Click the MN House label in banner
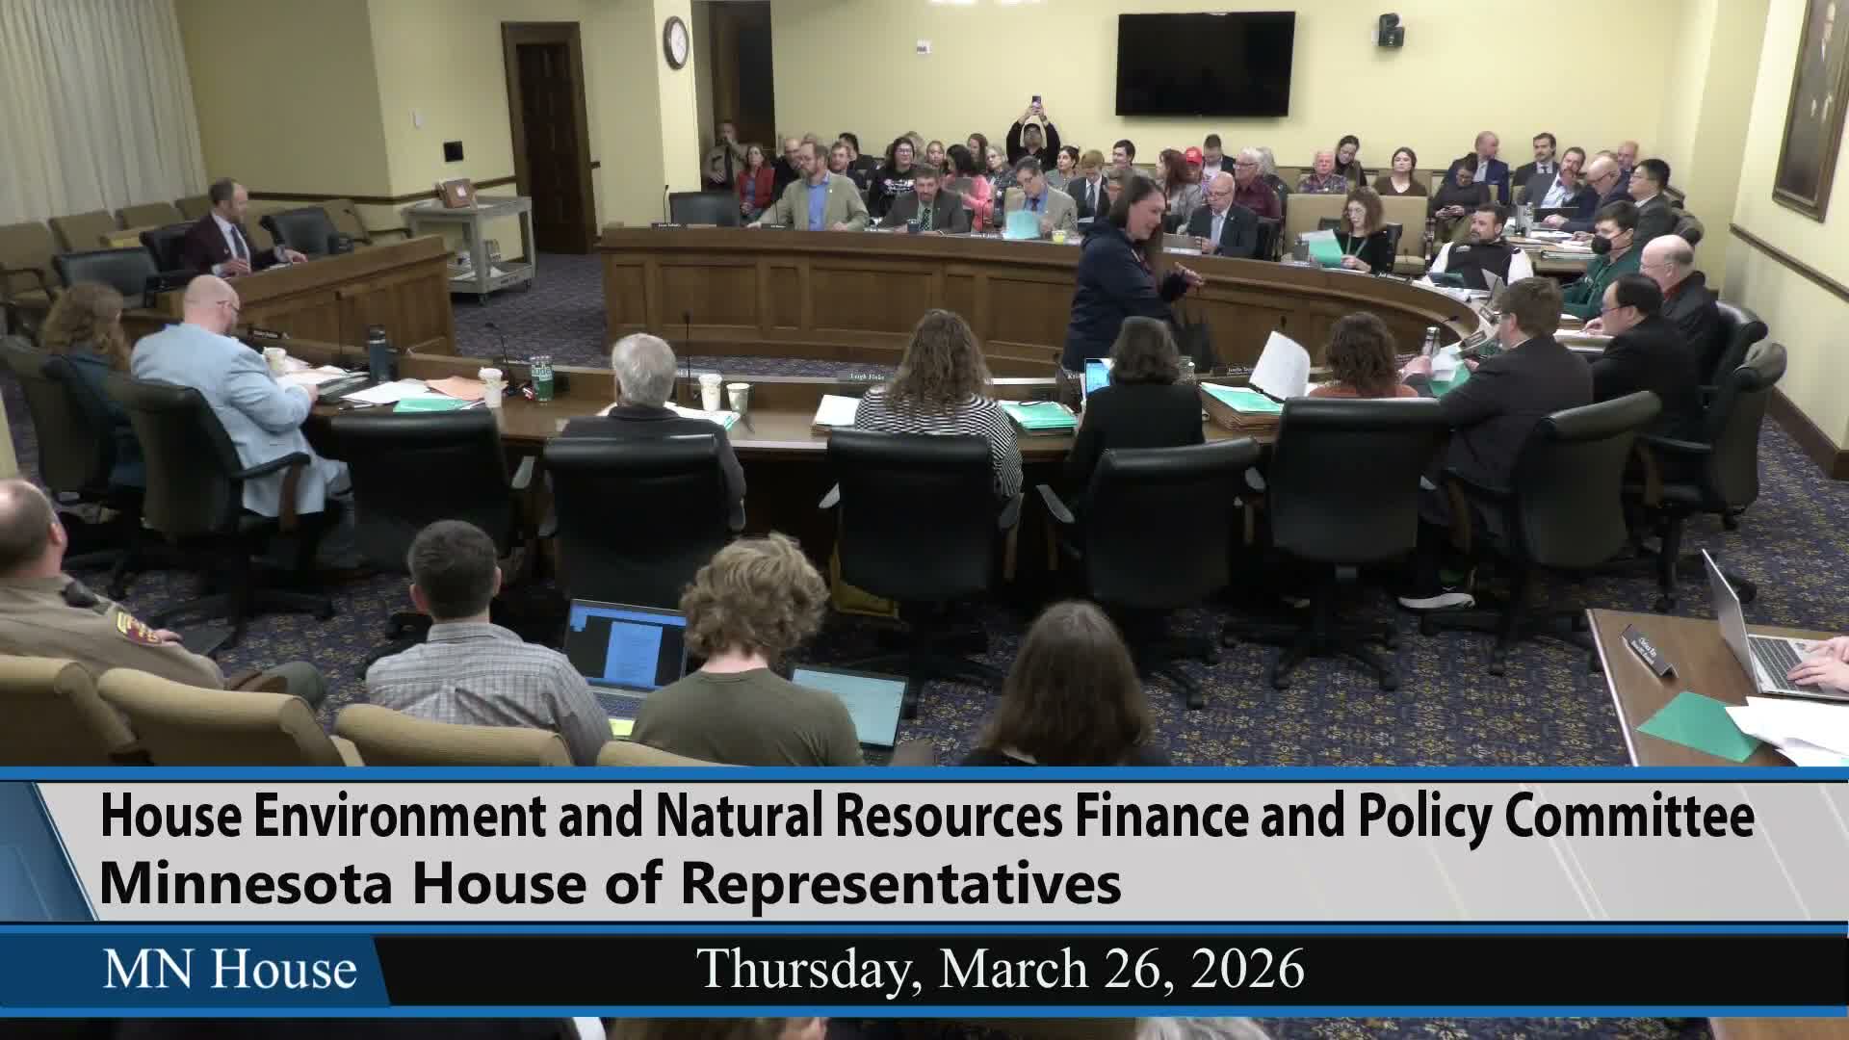The image size is (1849, 1040). point(229,969)
